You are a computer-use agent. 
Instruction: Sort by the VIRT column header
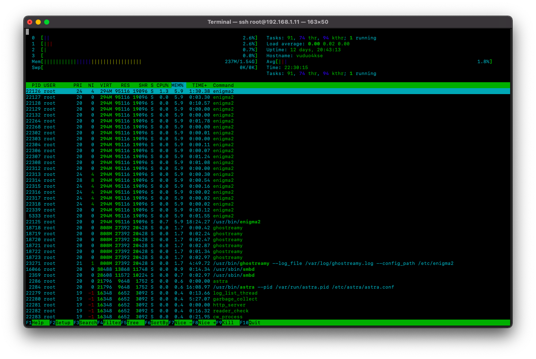pos(106,85)
